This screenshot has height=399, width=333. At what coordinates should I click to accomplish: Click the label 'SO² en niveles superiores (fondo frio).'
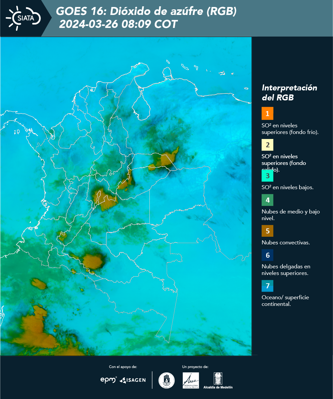coord(290,129)
